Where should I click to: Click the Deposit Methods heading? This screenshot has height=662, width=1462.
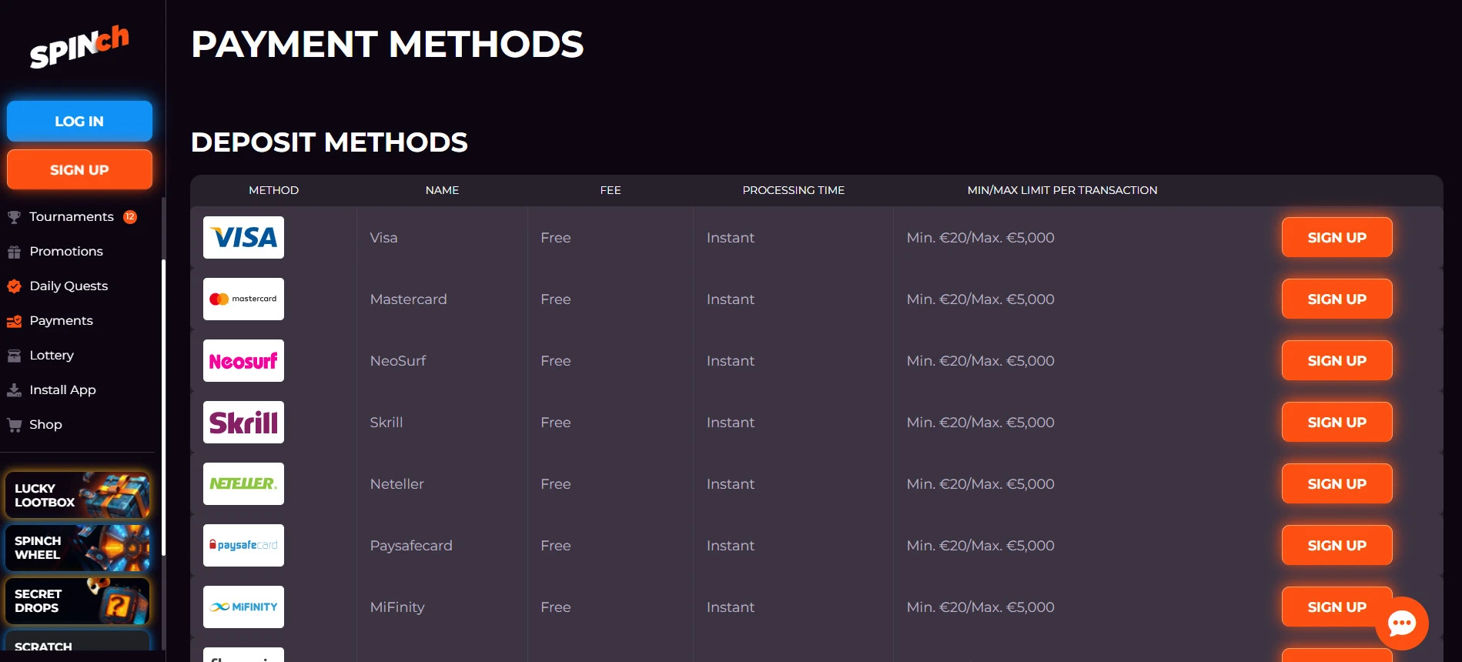[x=330, y=142]
